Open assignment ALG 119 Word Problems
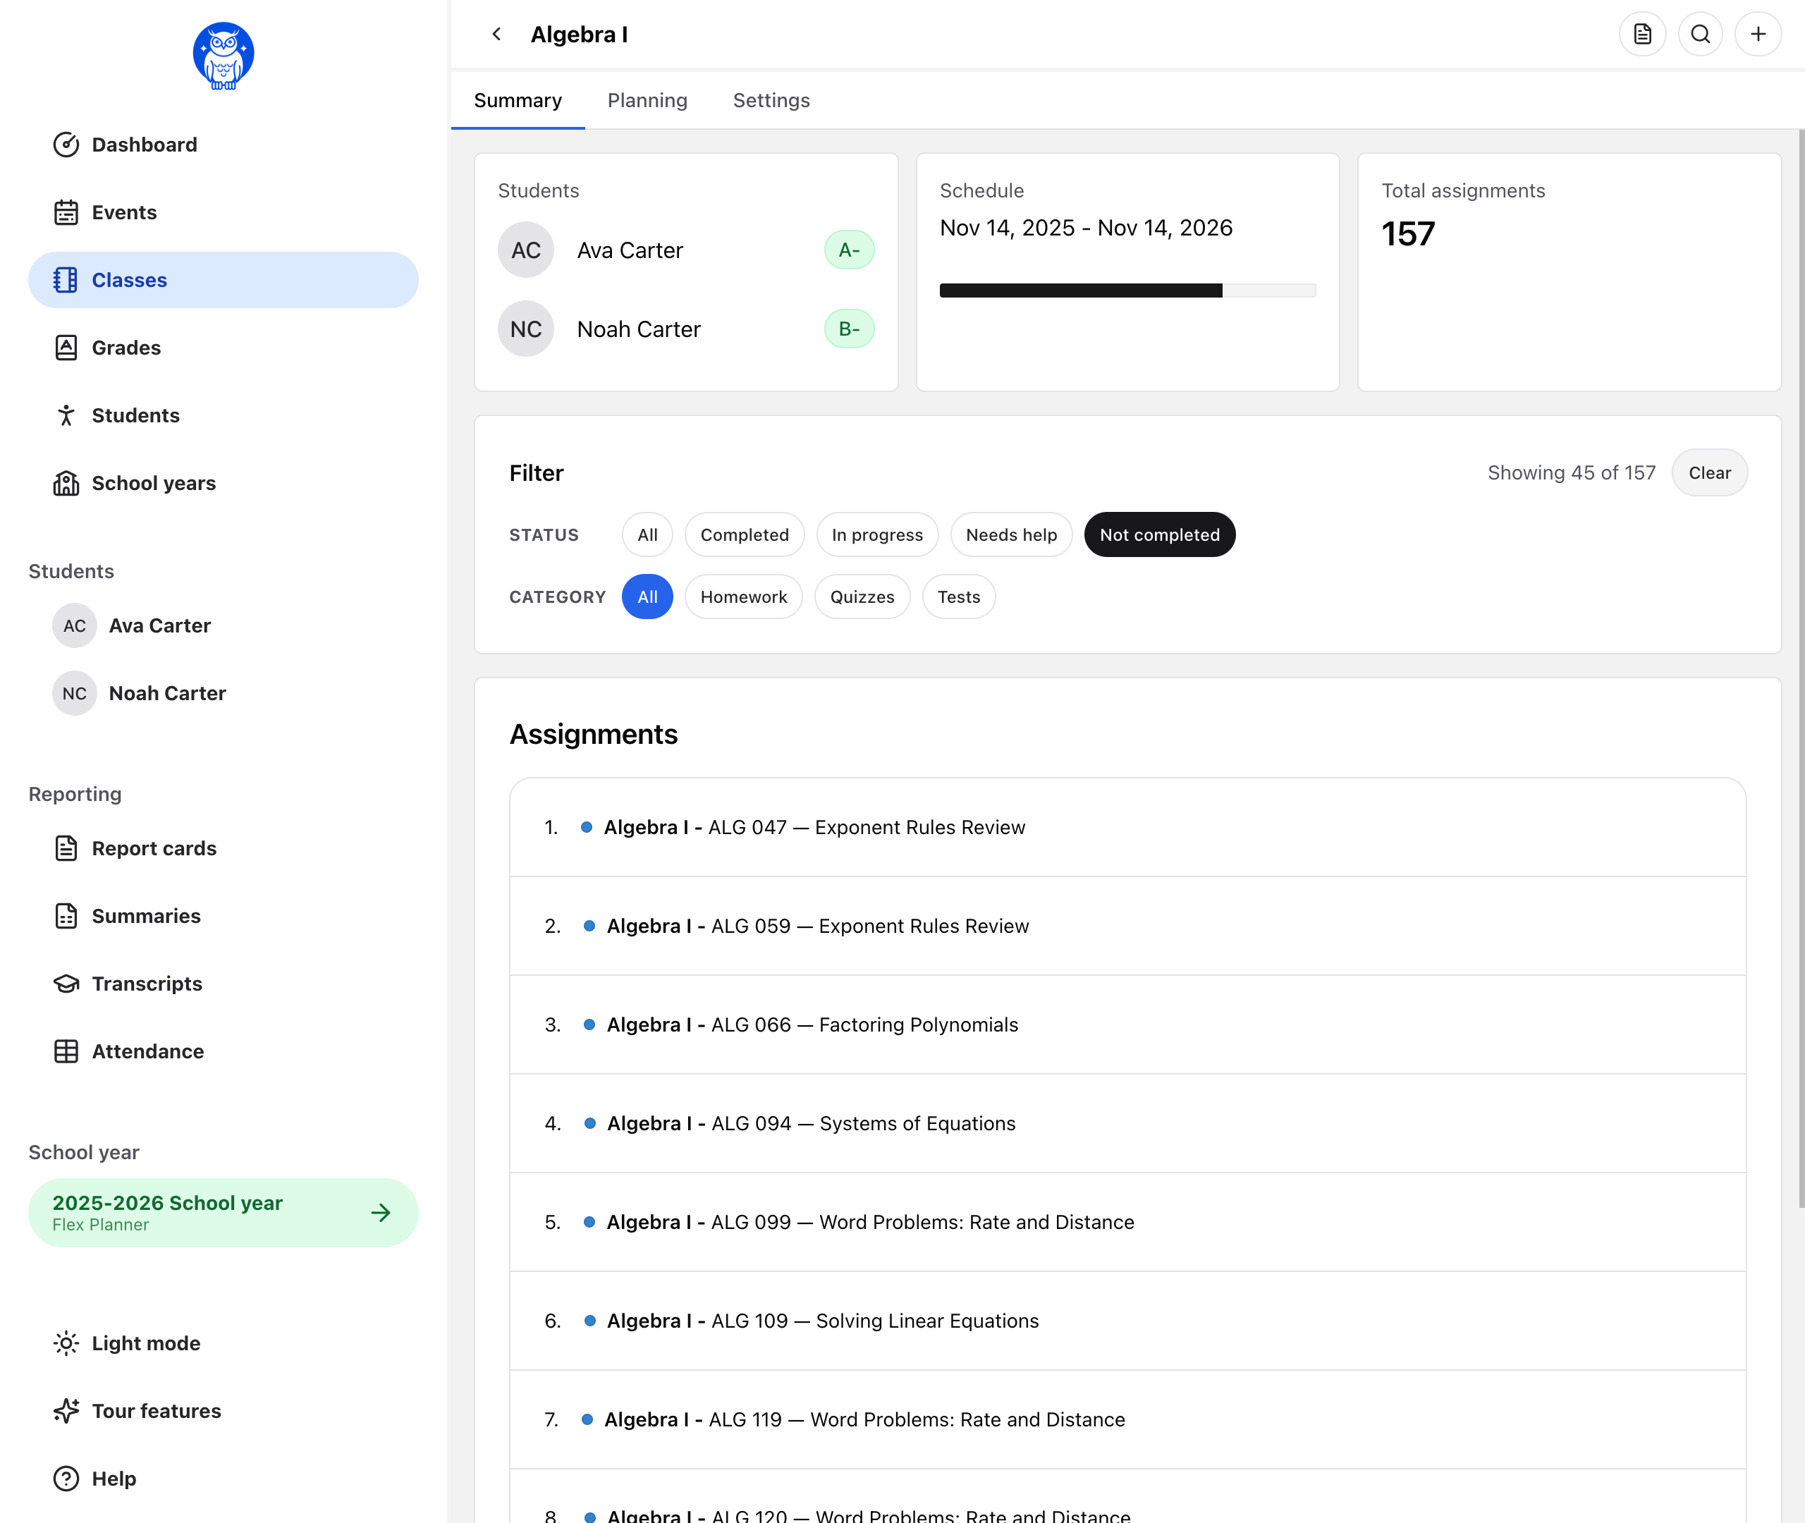The image size is (1805, 1523). [x=1127, y=1419]
